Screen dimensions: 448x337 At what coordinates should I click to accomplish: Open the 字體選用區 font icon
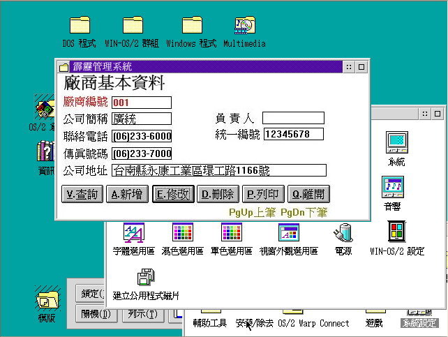point(134,233)
